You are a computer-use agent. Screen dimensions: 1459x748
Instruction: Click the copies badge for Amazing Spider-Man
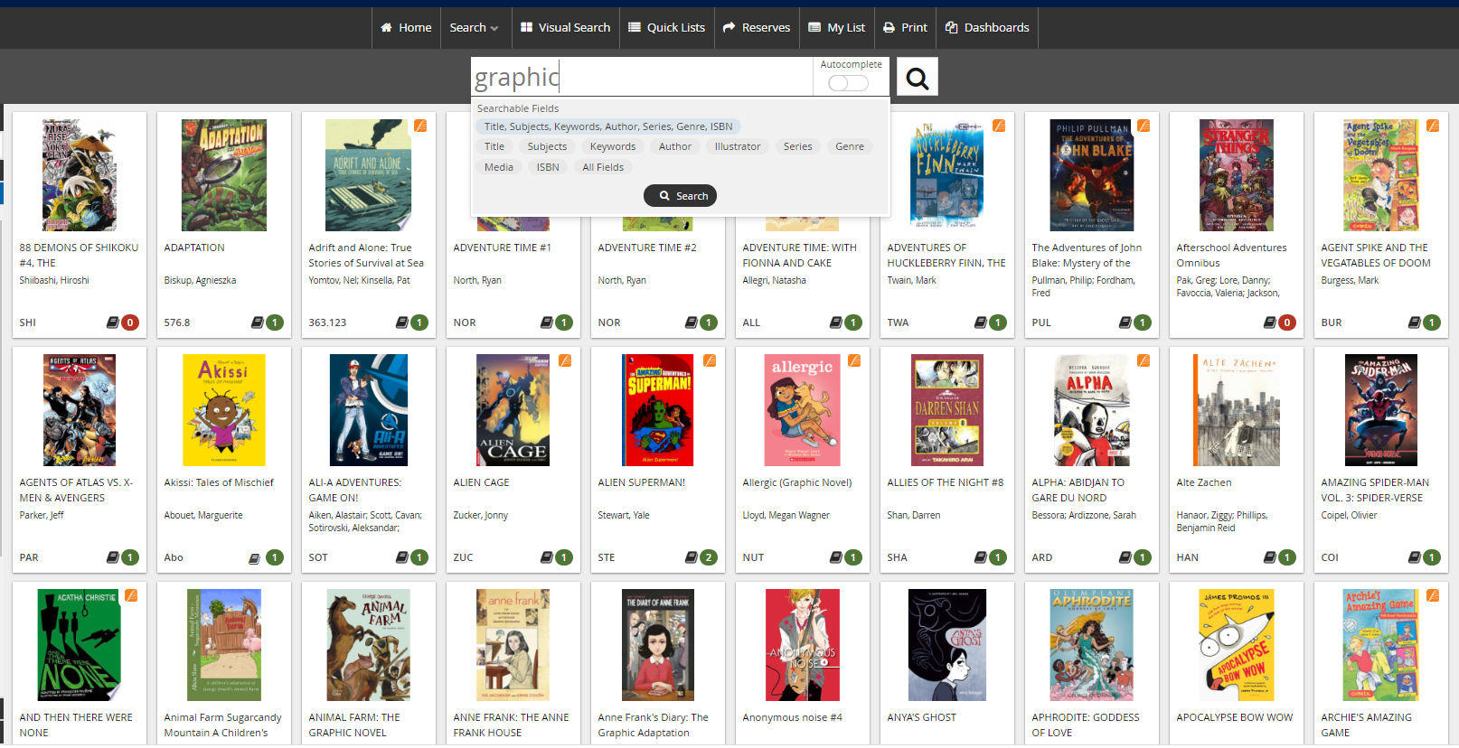click(x=1432, y=557)
